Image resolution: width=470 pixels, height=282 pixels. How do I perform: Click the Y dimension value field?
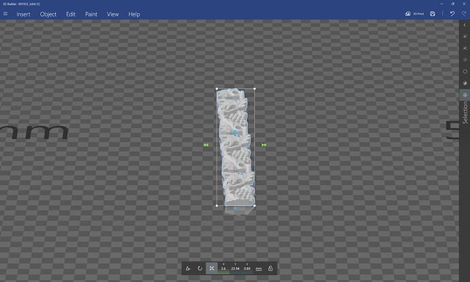pos(235,268)
